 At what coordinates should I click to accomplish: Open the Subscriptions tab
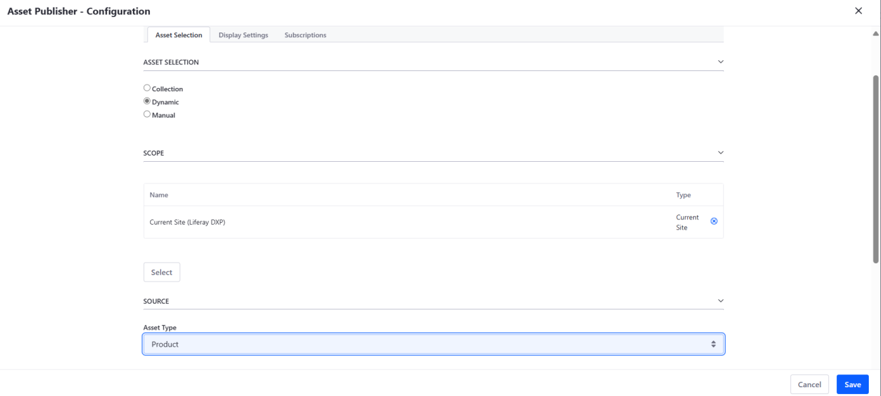(x=305, y=35)
